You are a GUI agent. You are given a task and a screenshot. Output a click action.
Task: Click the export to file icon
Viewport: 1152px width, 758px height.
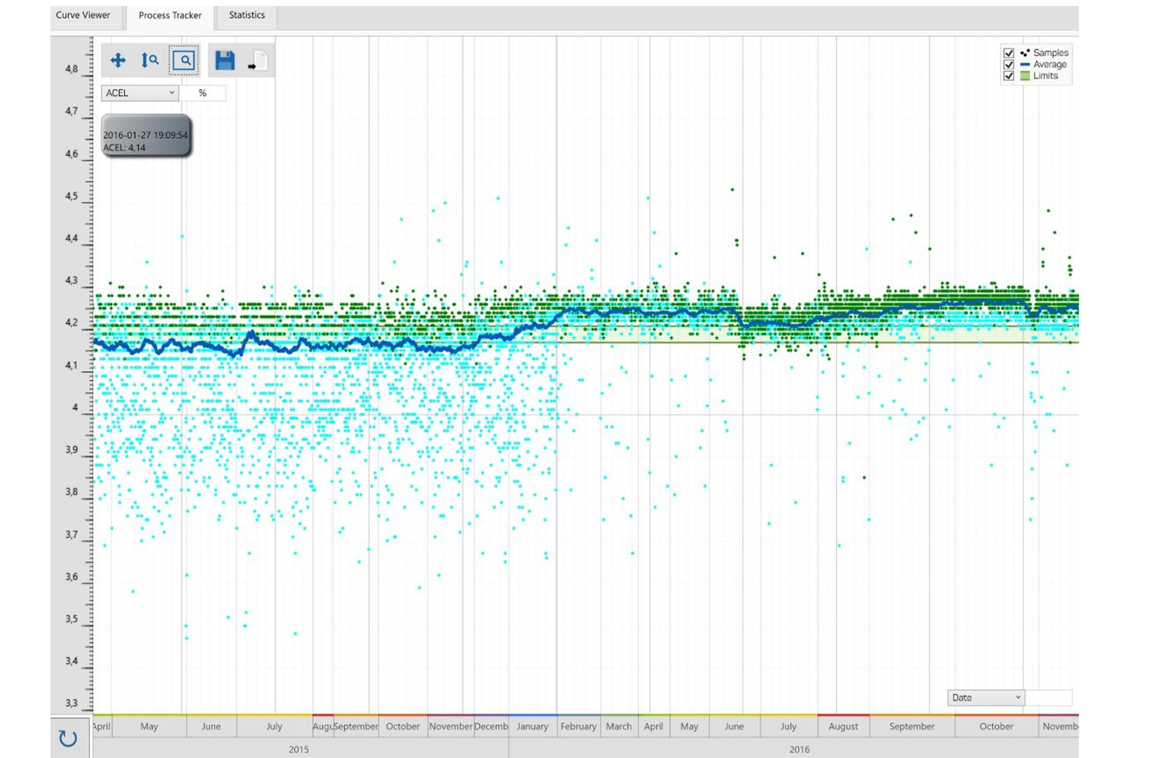(x=257, y=61)
